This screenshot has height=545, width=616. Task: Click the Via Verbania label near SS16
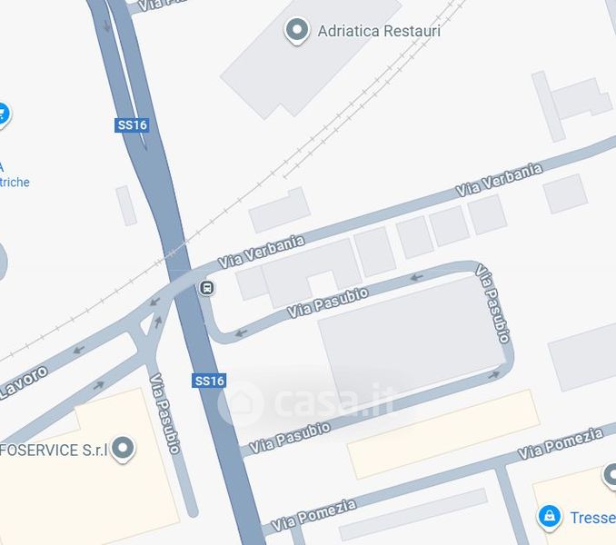[262, 252]
